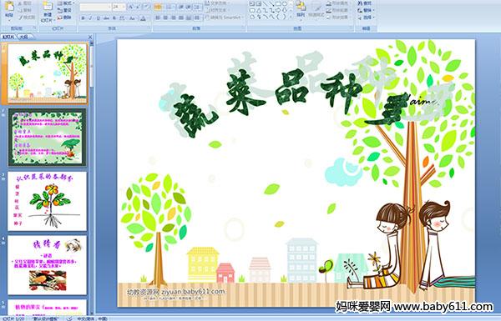501x321 pixels.
Task: Open the font size dropdown
Action: click(124, 7)
